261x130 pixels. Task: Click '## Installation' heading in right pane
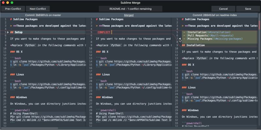click(x=193, y=45)
